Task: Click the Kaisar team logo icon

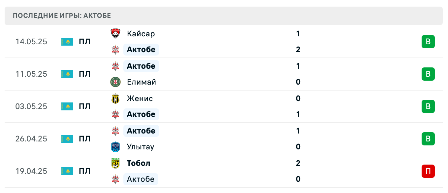Action: [x=115, y=34]
